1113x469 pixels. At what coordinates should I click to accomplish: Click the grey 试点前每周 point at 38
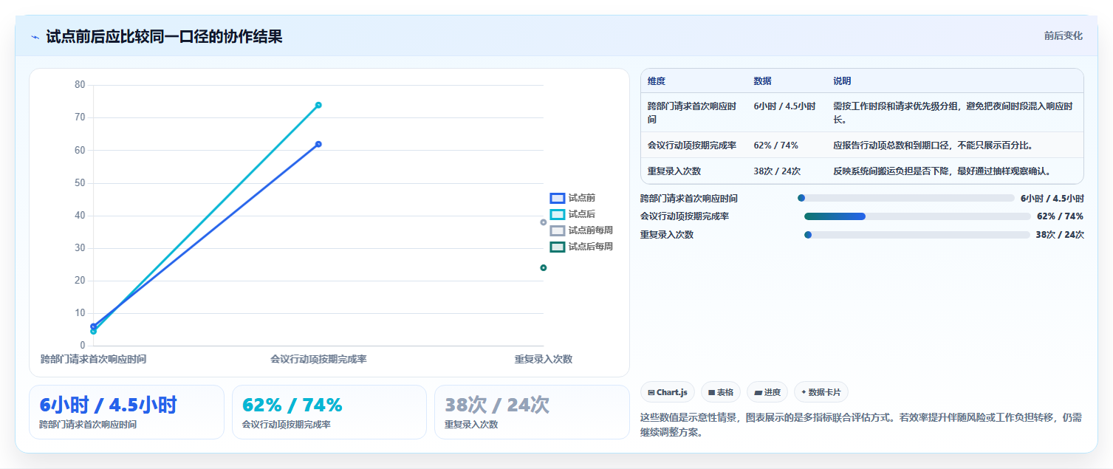(544, 222)
